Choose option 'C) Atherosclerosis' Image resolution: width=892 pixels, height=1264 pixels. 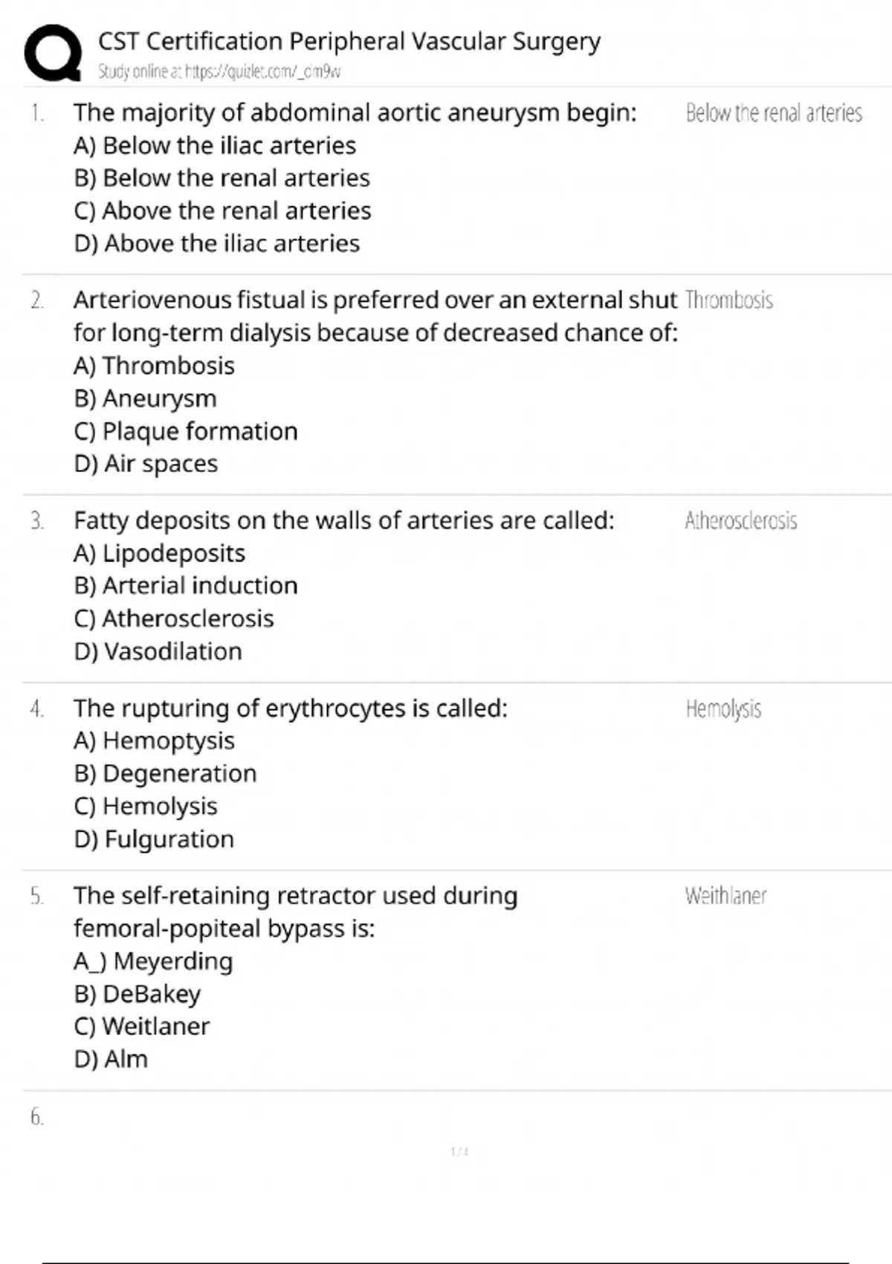click(174, 619)
